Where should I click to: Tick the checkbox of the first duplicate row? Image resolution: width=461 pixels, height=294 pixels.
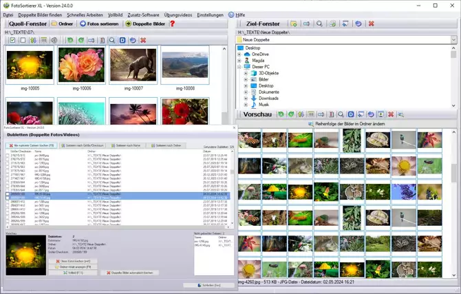click(x=8, y=156)
